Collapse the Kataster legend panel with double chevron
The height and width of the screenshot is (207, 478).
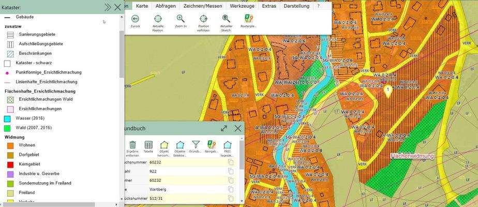[x=107, y=7]
